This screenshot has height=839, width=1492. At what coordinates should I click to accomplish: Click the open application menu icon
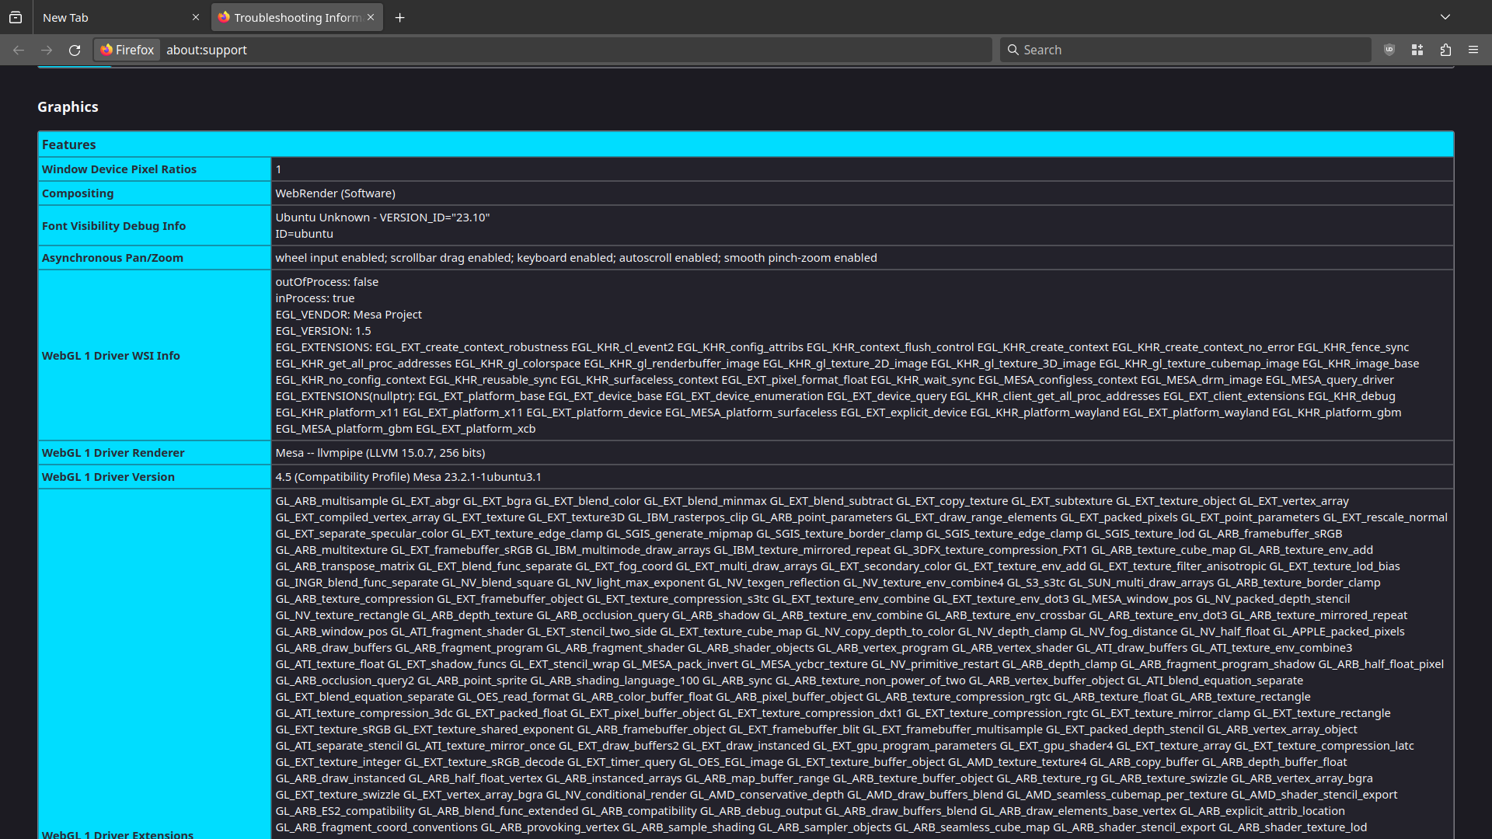pos(1473,49)
